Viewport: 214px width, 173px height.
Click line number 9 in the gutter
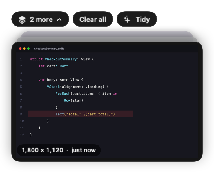coord(21,114)
